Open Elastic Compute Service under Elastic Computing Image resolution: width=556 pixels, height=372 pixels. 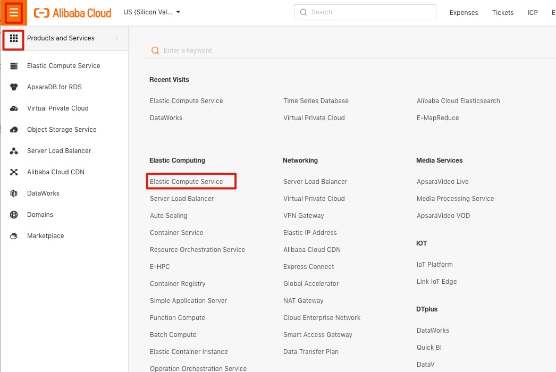click(x=186, y=182)
